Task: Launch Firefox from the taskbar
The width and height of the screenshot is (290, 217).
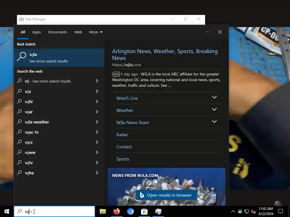Action: pyautogui.click(x=116, y=211)
